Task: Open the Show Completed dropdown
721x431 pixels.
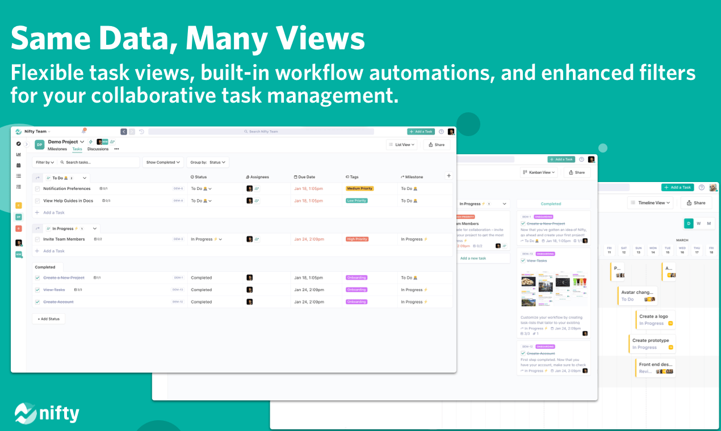Action: (x=163, y=162)
